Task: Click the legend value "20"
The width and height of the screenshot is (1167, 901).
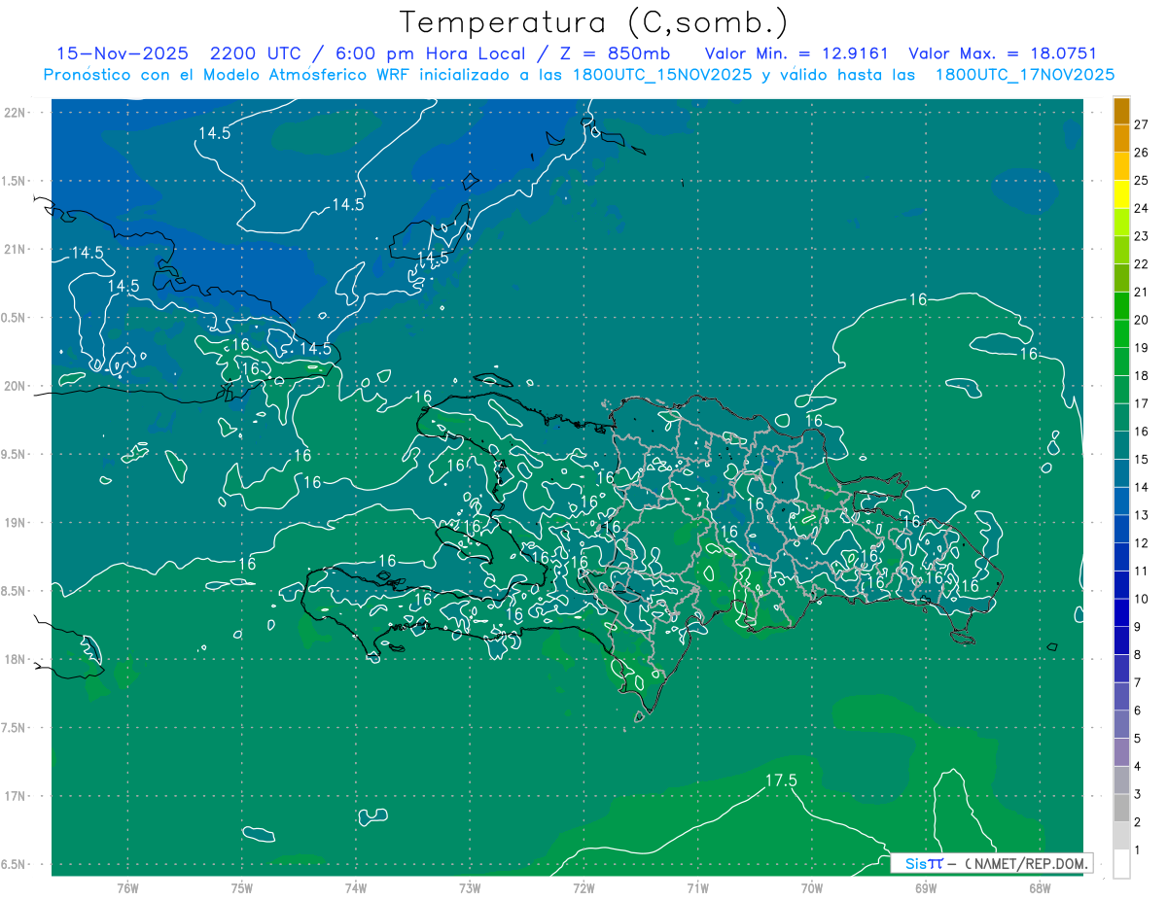Action: click(x=1142, y=320)
